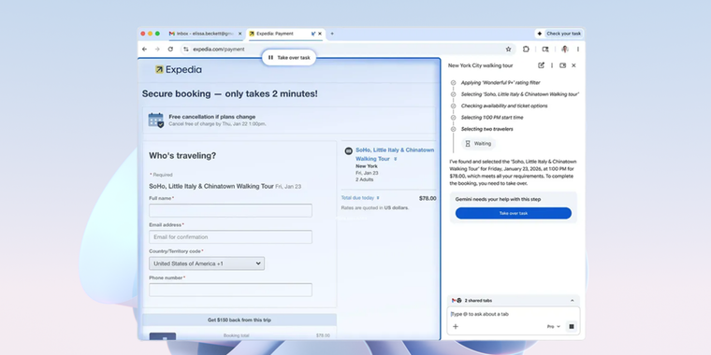The height and width of the screenshot is (355, 711).
Task: Click the blue Take over task button
Action: pos(514,213)
